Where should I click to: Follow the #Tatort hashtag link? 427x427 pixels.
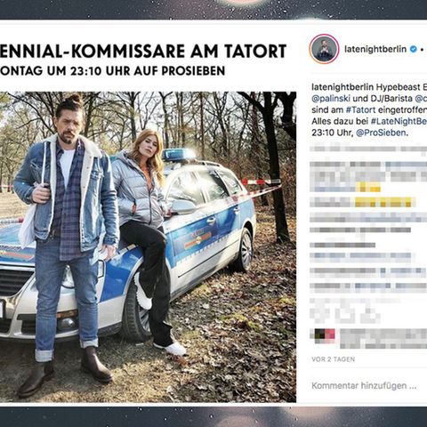click(x=360, y=109)
